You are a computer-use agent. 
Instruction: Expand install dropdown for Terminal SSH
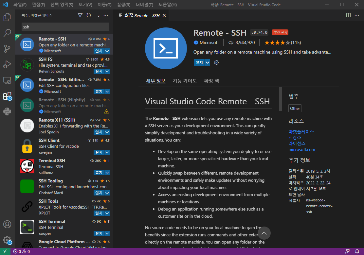pyautogui.click(x=107, y=173)
